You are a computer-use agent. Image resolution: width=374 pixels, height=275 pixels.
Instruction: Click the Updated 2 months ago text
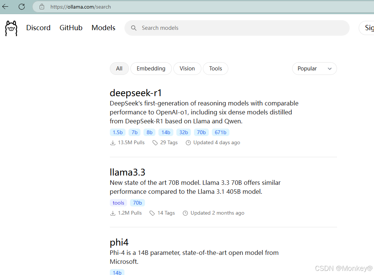click(217, 213)
